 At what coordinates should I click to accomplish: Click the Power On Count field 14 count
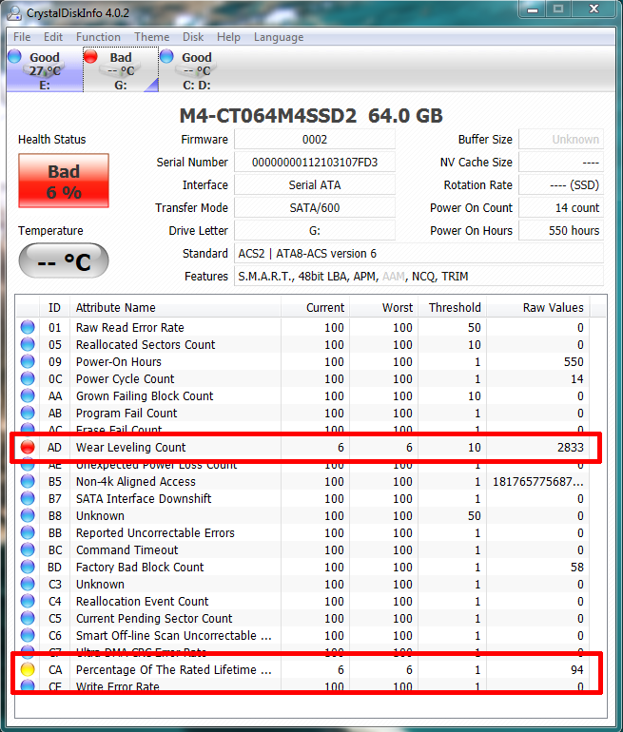(561, 208)
